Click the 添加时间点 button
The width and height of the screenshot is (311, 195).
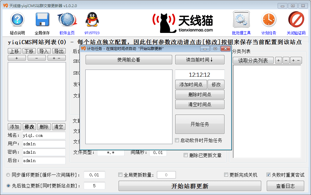(x=191, y=84)
